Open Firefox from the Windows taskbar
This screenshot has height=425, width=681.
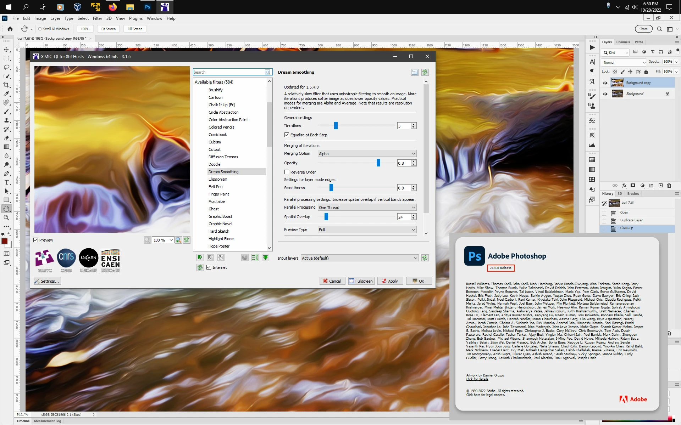[x=113, y=7]
